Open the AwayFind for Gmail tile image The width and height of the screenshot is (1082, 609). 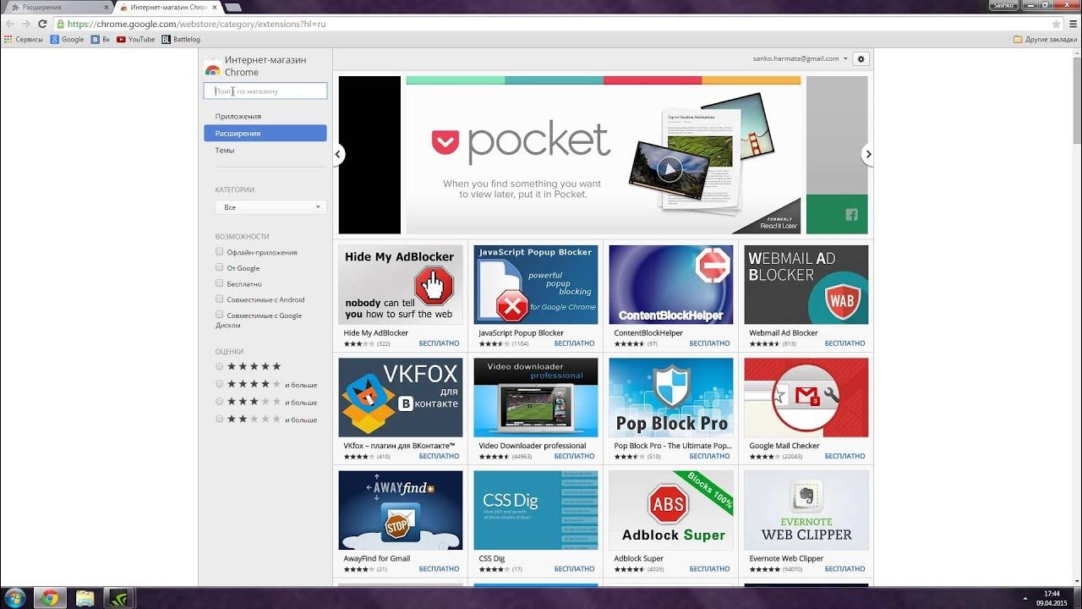tap(401, 510)
